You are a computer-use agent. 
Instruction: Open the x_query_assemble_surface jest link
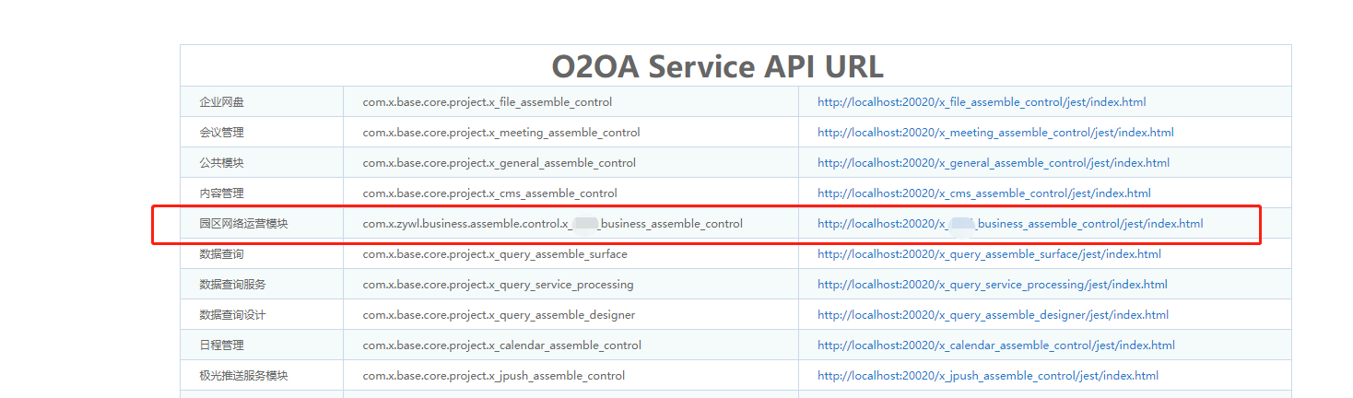(x=989, y=254)
